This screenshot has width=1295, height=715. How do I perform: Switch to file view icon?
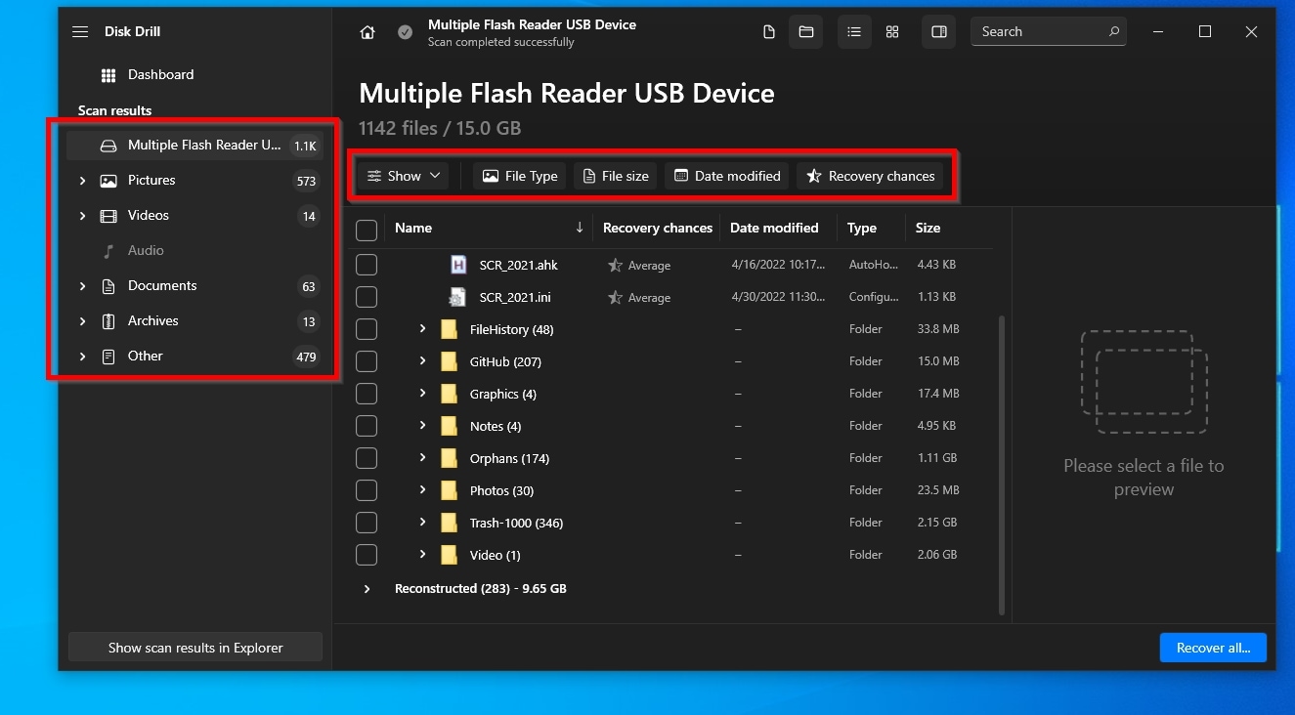click(769, 32)
